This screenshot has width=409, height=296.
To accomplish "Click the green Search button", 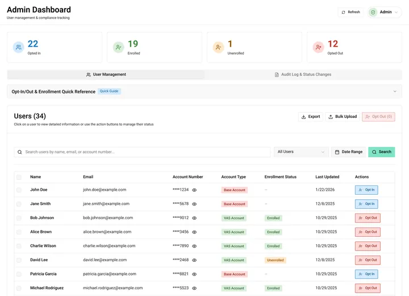I will [x=382, y=152].
